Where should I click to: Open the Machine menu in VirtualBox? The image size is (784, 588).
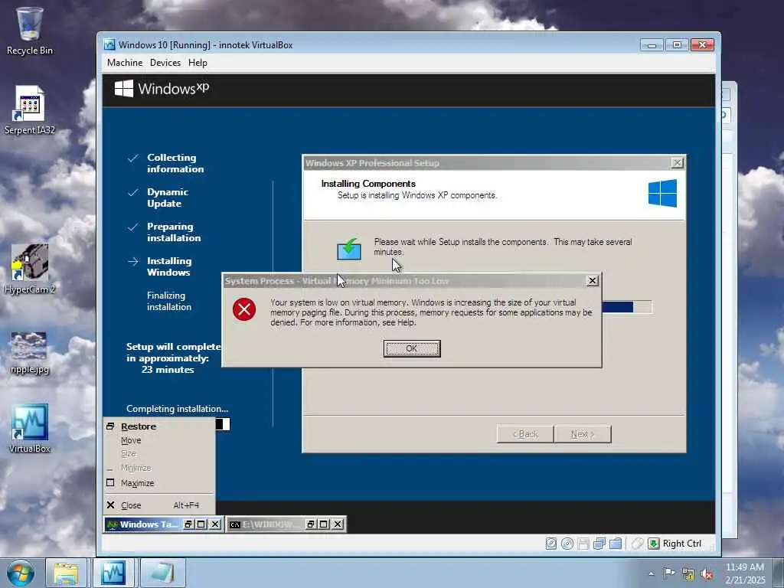[x=125, y=63]
